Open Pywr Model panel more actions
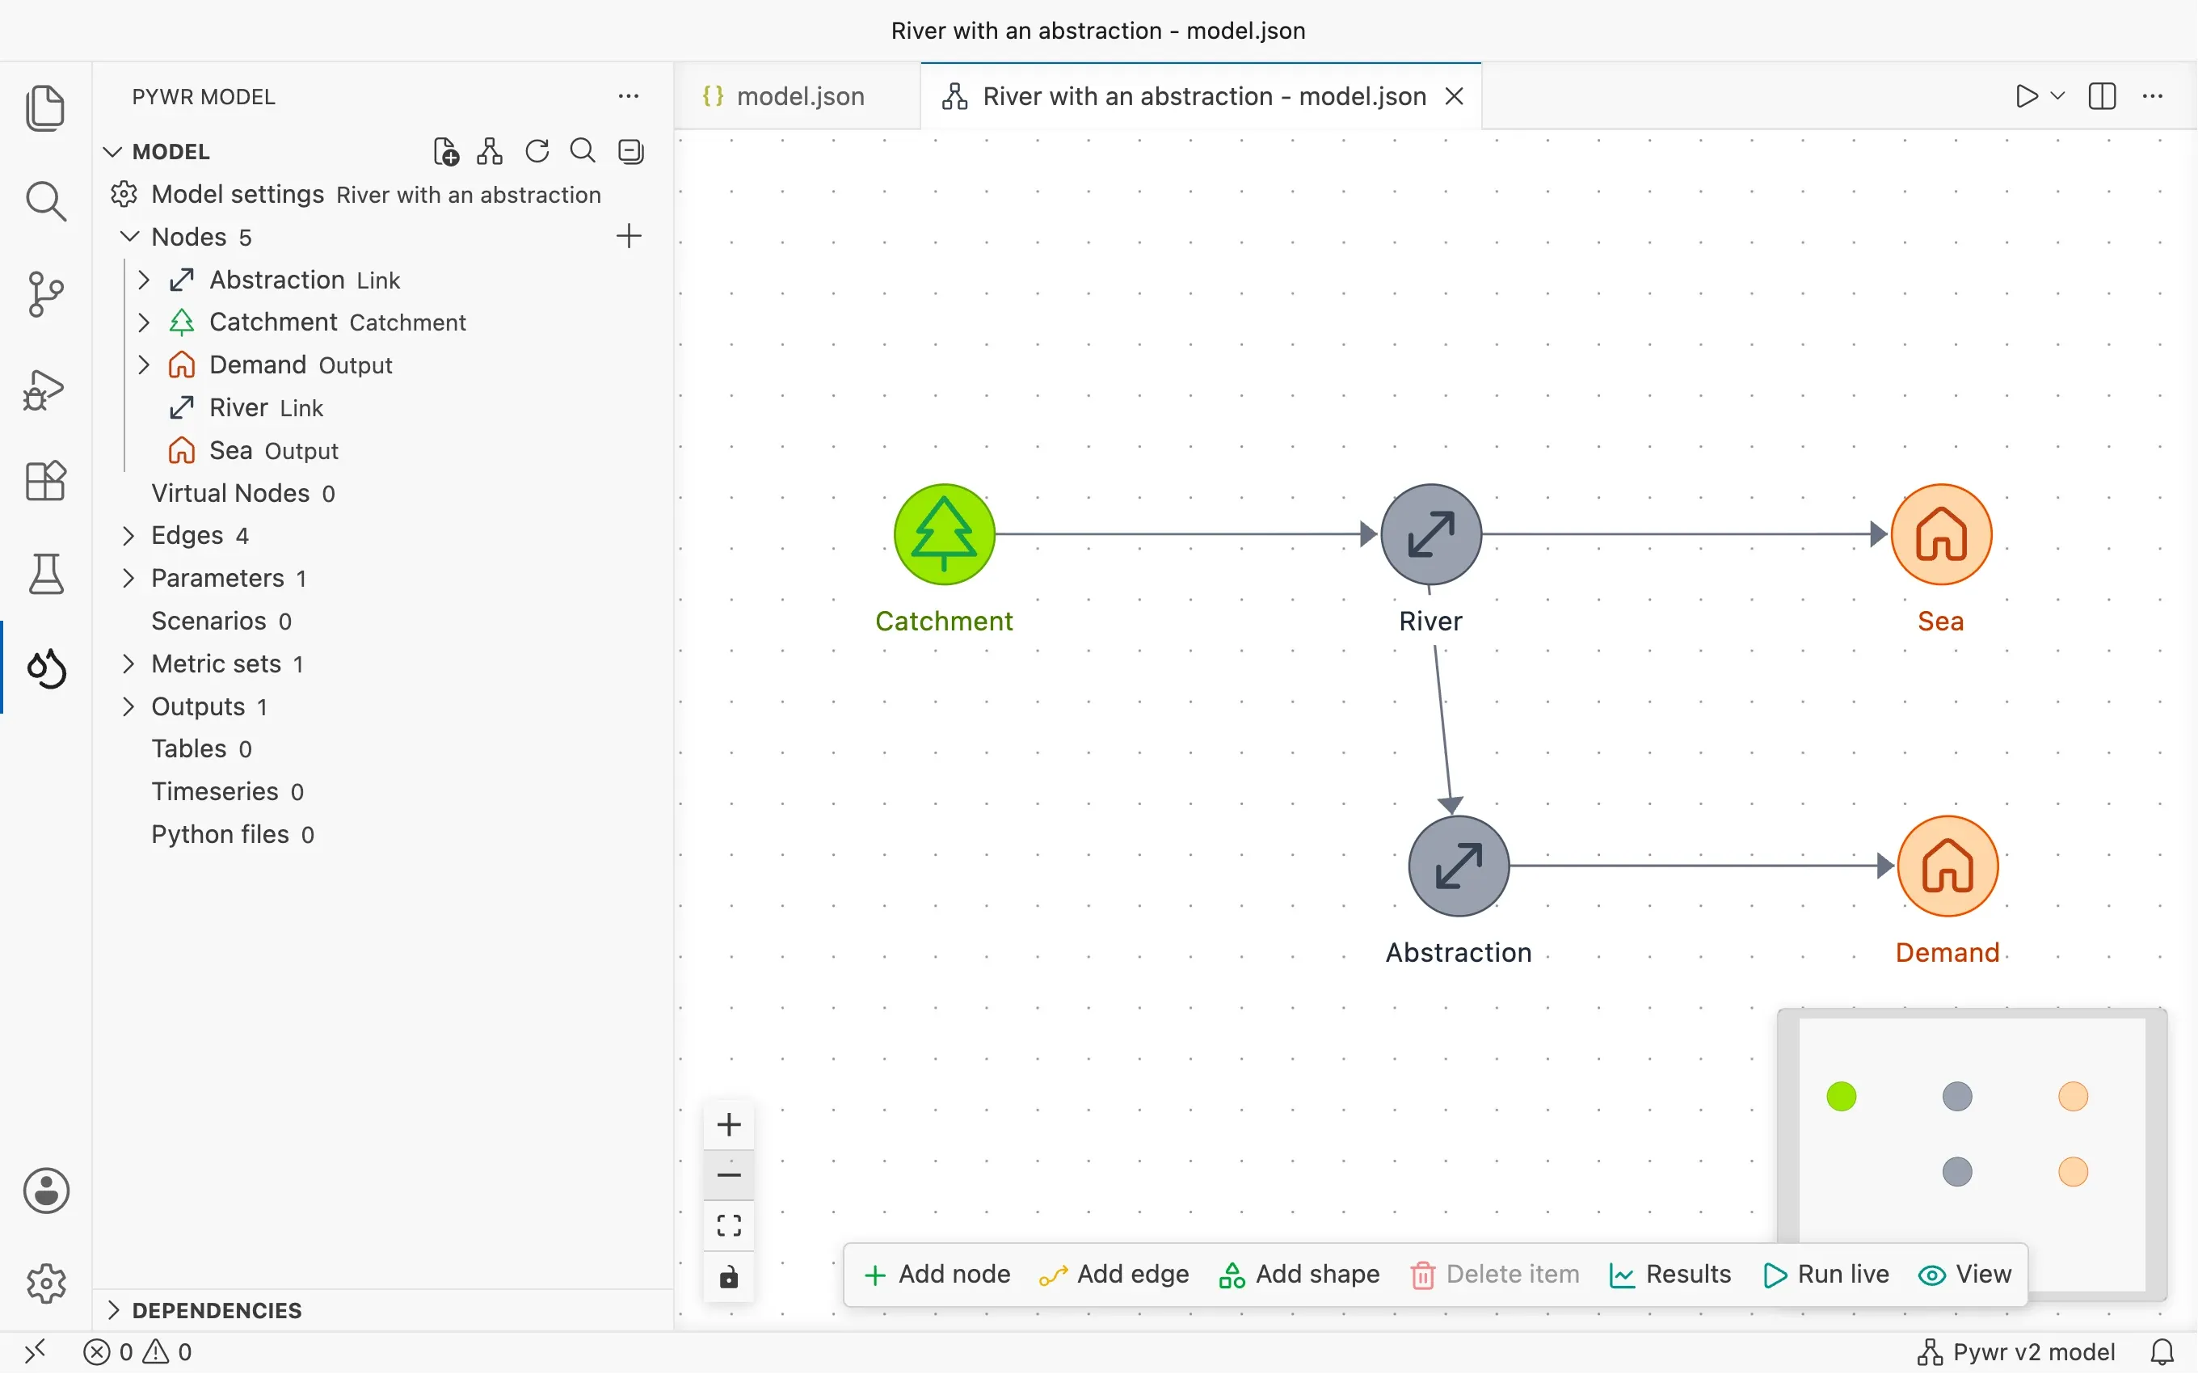The height and width of the screenshot is (1374, 2198). point(629,96)
